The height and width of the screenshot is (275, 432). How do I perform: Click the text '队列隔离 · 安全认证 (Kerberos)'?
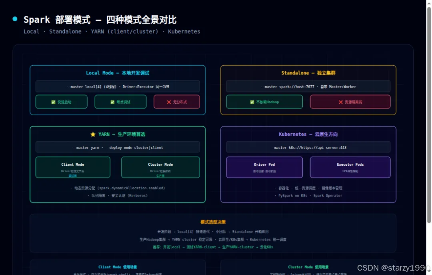tap(120, 196)
